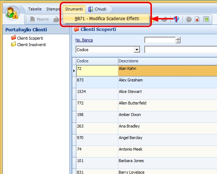Click the book icon beside Chiudi

pyautogui.click(x=90, y=9)
